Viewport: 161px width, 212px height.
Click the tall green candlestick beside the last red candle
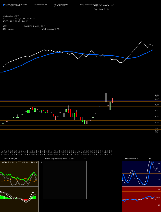click(110, 106)
